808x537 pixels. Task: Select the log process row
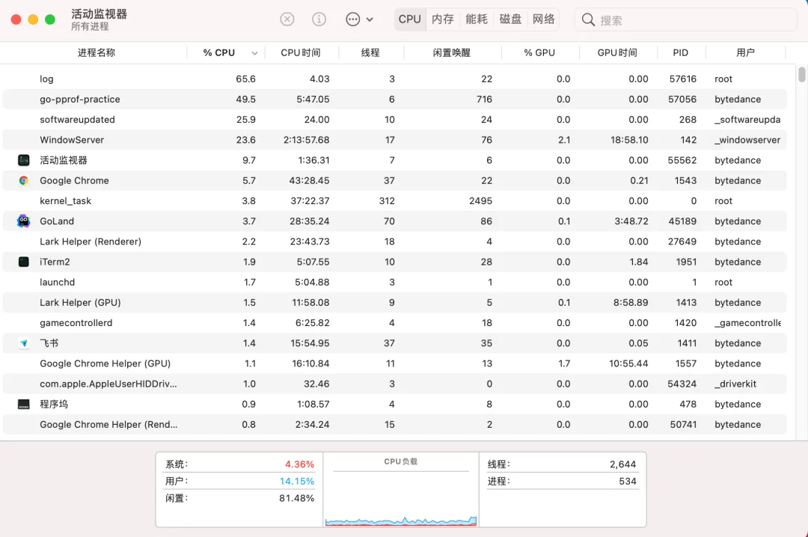tap(395, 79)
